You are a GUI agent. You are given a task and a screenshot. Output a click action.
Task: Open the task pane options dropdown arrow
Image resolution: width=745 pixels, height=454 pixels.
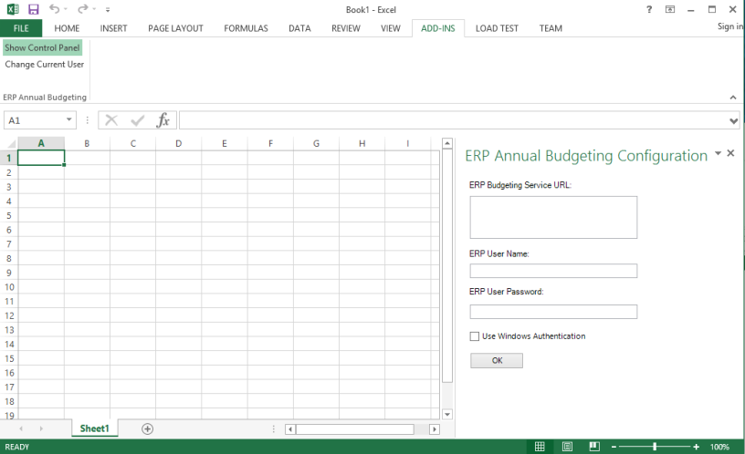pos(718,154)
